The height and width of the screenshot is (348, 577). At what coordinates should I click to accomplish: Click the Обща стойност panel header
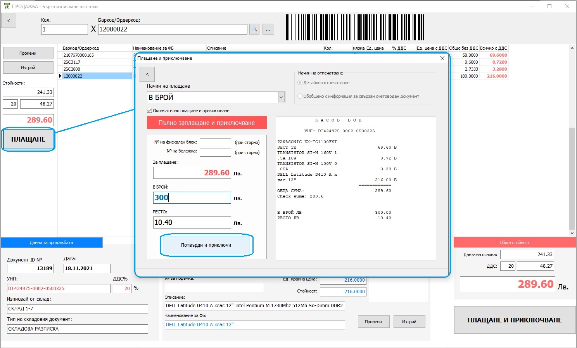point(515,242)
